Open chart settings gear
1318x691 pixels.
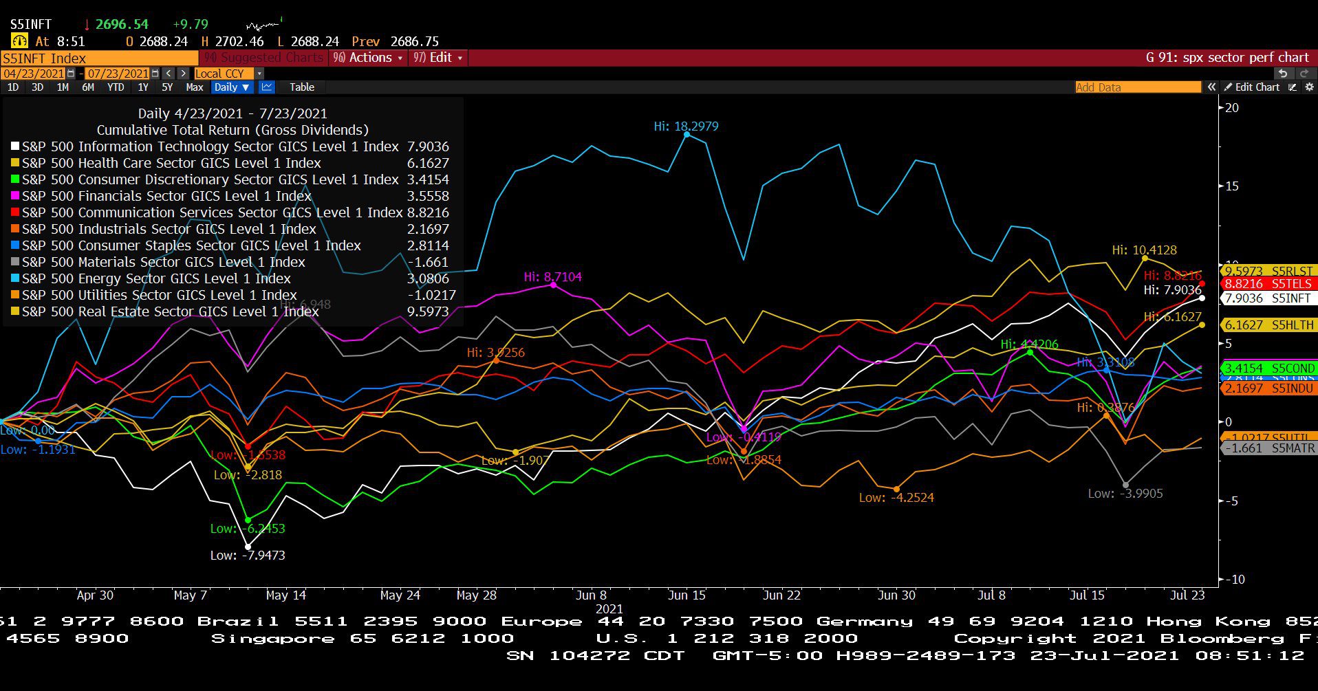[x=1309, y=87]
